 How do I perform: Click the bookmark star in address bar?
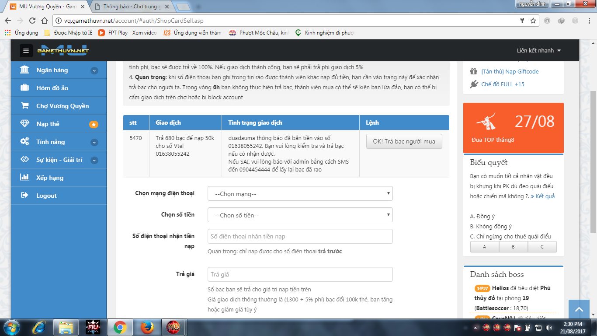[x=533, y=21]
